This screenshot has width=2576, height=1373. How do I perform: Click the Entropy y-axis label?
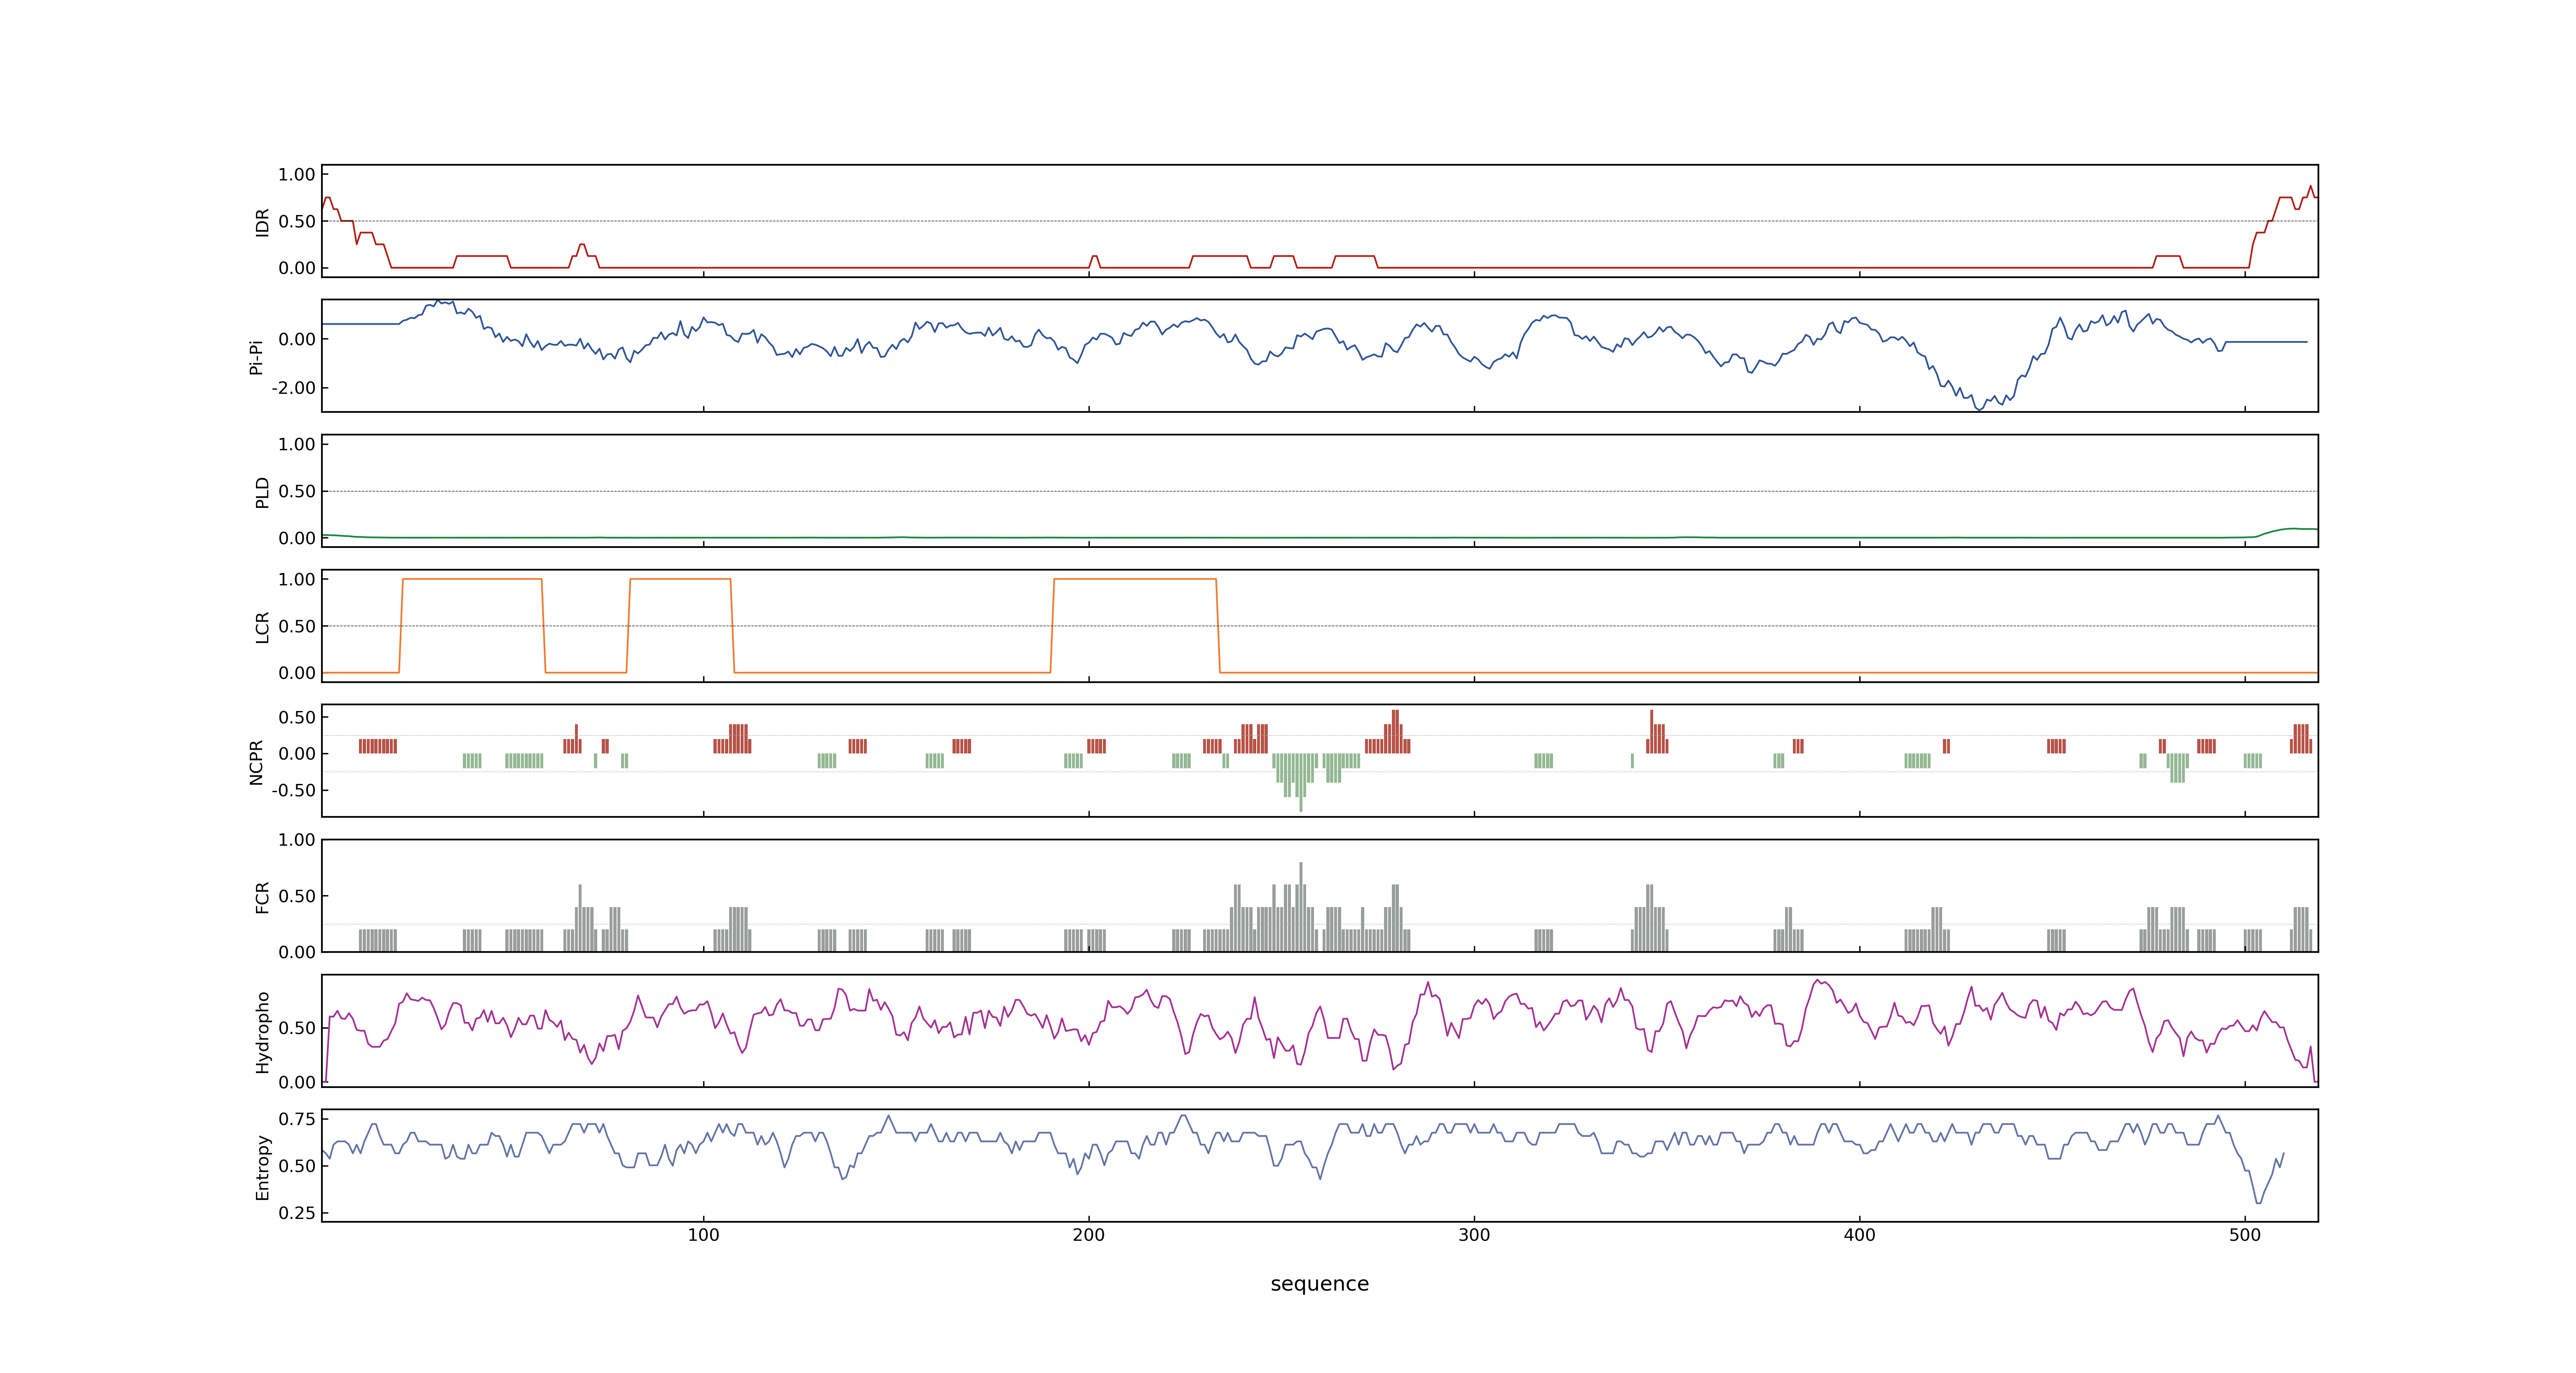pyautogui.click(x=262, y=1166)
